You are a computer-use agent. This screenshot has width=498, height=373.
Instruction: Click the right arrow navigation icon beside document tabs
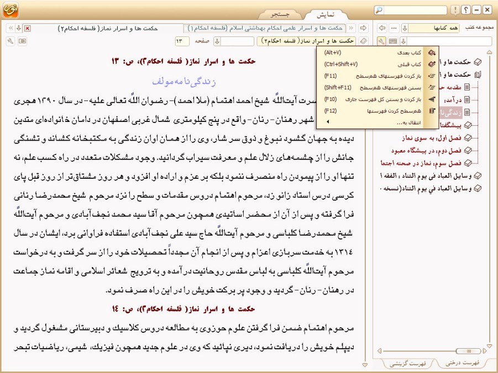click(x=363, y=28)
